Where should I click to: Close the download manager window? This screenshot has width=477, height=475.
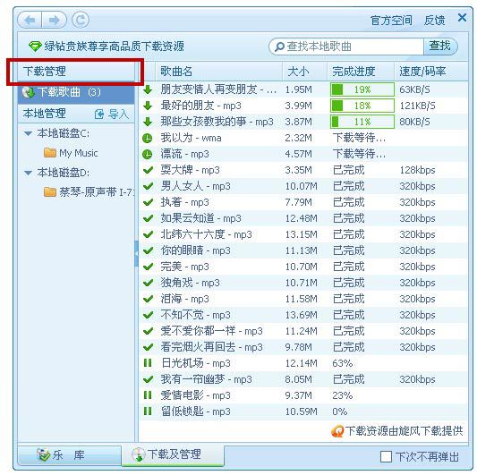click(x=462, y=18)
